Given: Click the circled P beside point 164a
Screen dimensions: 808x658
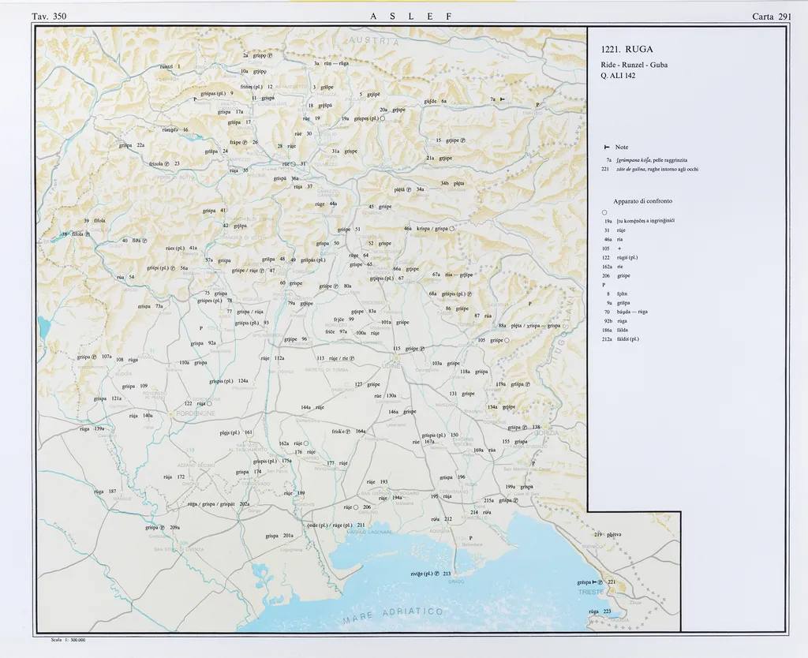Looking at the screenshot, I should tap(350, 432).
